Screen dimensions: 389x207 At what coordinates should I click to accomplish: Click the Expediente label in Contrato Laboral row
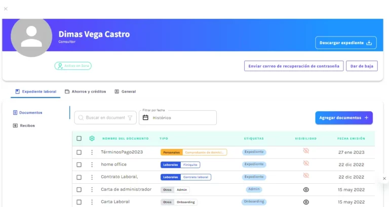(x=254, y=177)
